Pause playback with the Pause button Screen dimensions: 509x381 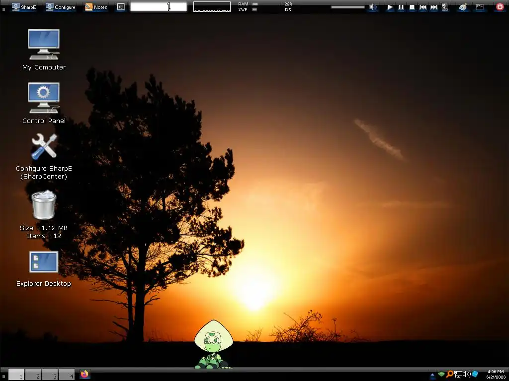click(401, 7)
